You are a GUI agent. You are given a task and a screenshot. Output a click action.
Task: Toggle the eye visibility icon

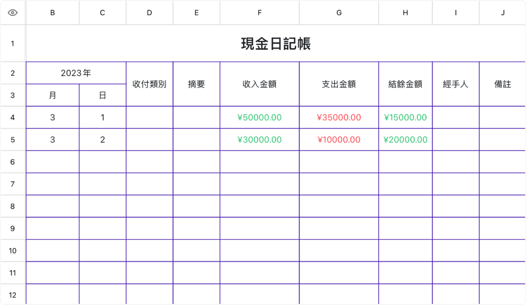[x=13, y=13]
